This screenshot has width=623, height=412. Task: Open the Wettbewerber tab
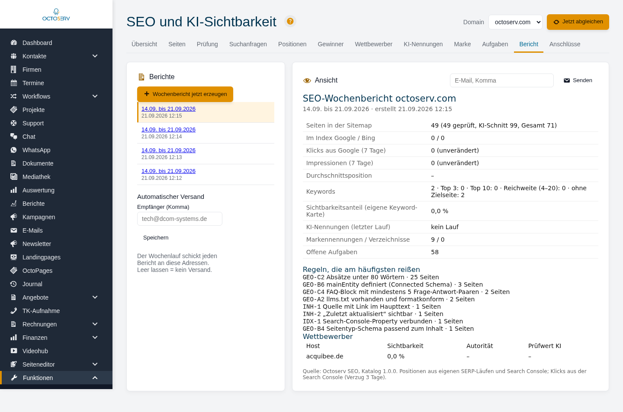coord(374,44)
